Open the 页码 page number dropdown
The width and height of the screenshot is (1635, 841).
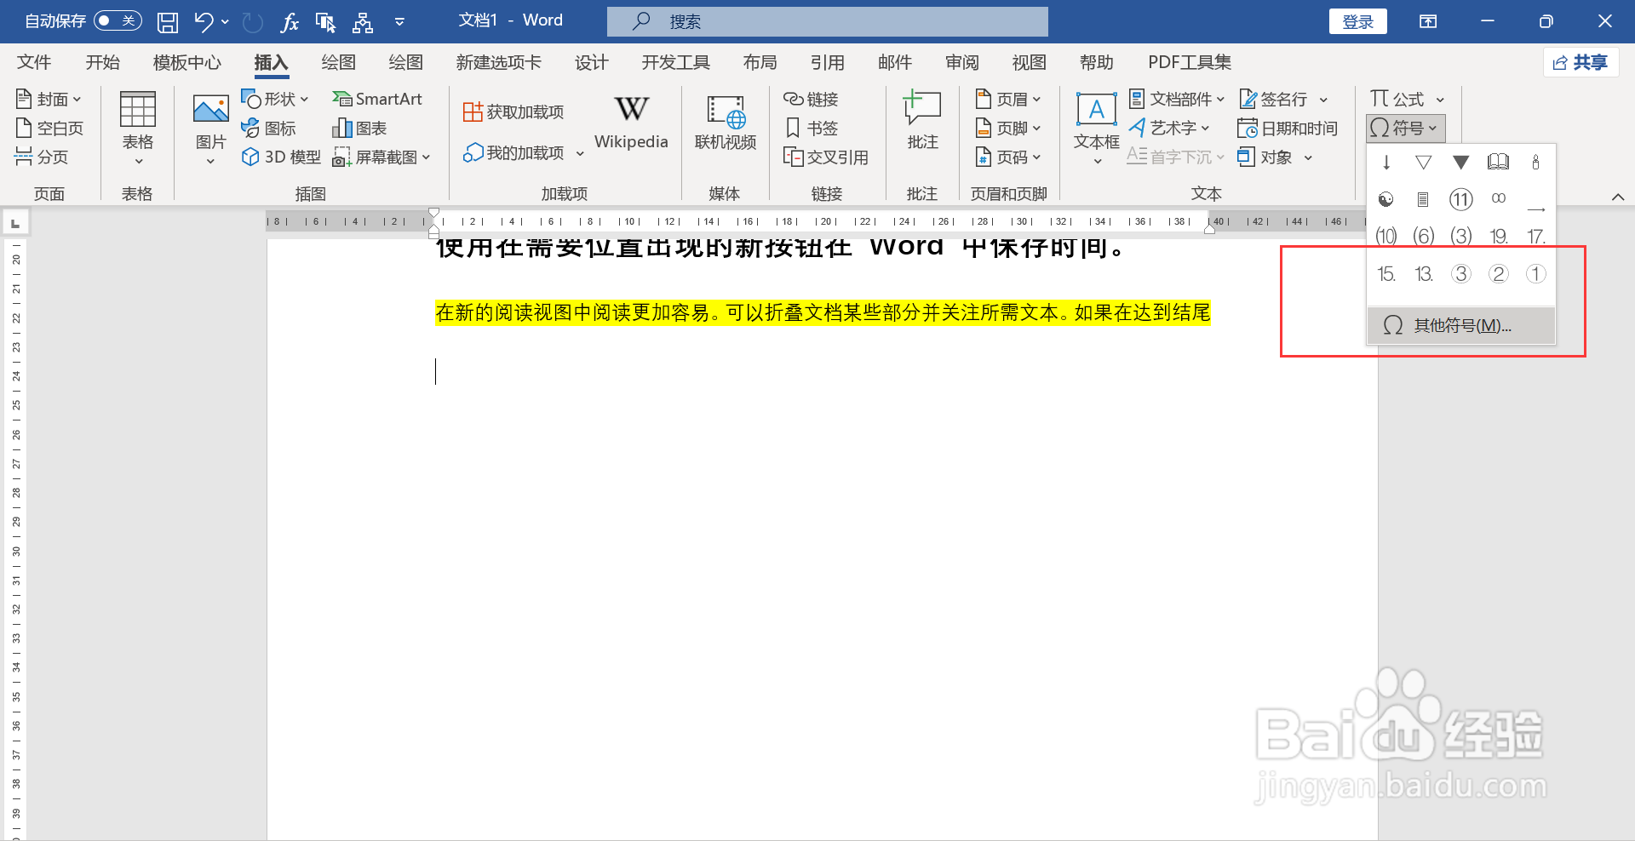(x=1008, y=157)
